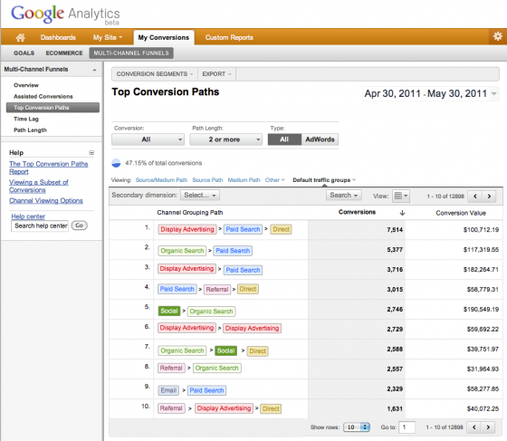The height and width of the screenshot is (441, 507).
Task: Collapse the Help panel minus icon
Action: (x=91, y=153)
